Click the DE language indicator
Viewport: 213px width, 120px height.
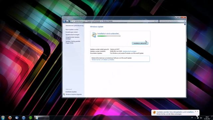(192, 118)
